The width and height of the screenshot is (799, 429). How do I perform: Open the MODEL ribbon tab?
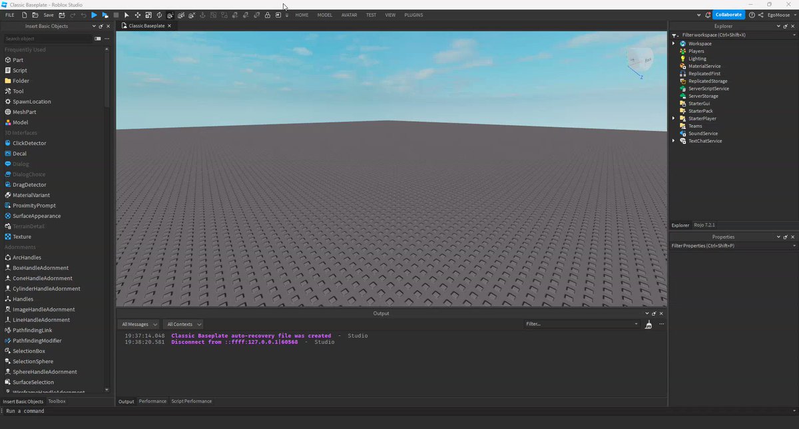325,15
